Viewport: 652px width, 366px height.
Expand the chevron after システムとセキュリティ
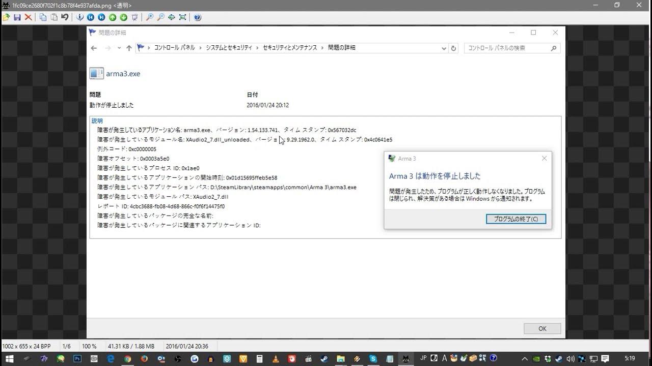click(x=257, y=48)
